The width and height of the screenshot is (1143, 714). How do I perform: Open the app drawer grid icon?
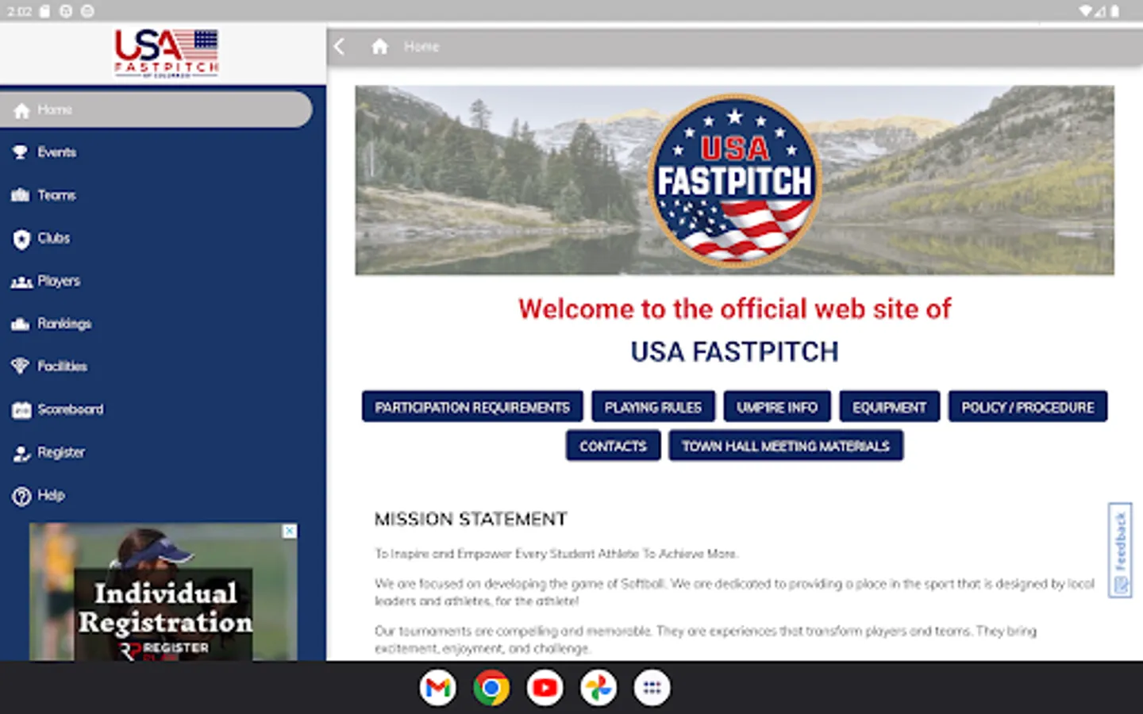652,688
